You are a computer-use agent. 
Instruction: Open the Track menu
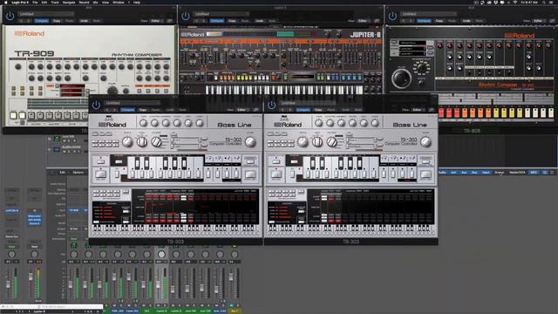(x=55, y=2)
